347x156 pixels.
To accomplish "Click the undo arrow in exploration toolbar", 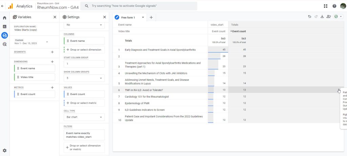I will tap(309, 17).
